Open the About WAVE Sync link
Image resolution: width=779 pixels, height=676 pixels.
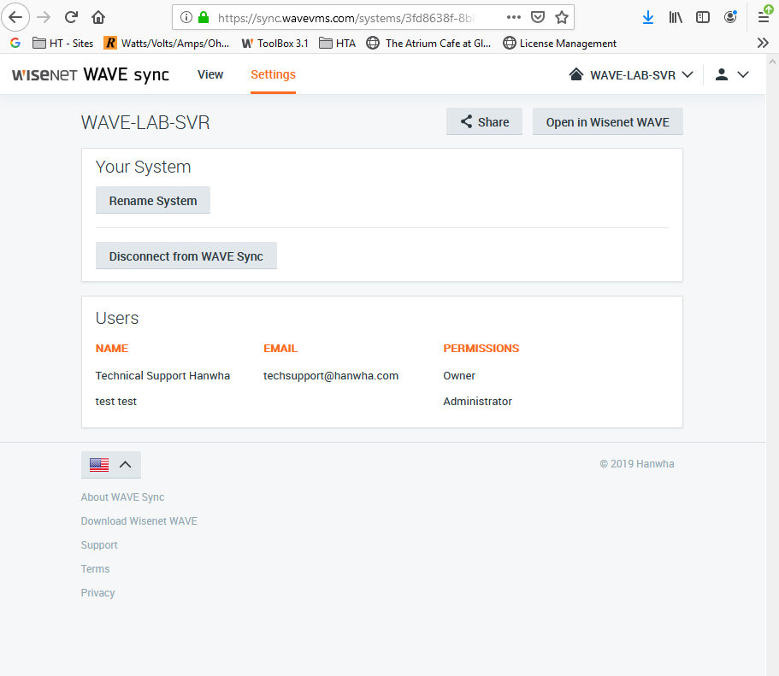[x=123, y=497]
